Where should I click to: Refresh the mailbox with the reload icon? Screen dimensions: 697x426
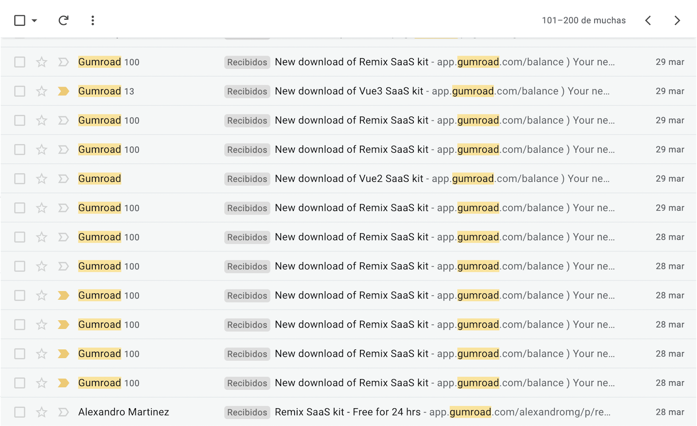[x=64, y=20]
